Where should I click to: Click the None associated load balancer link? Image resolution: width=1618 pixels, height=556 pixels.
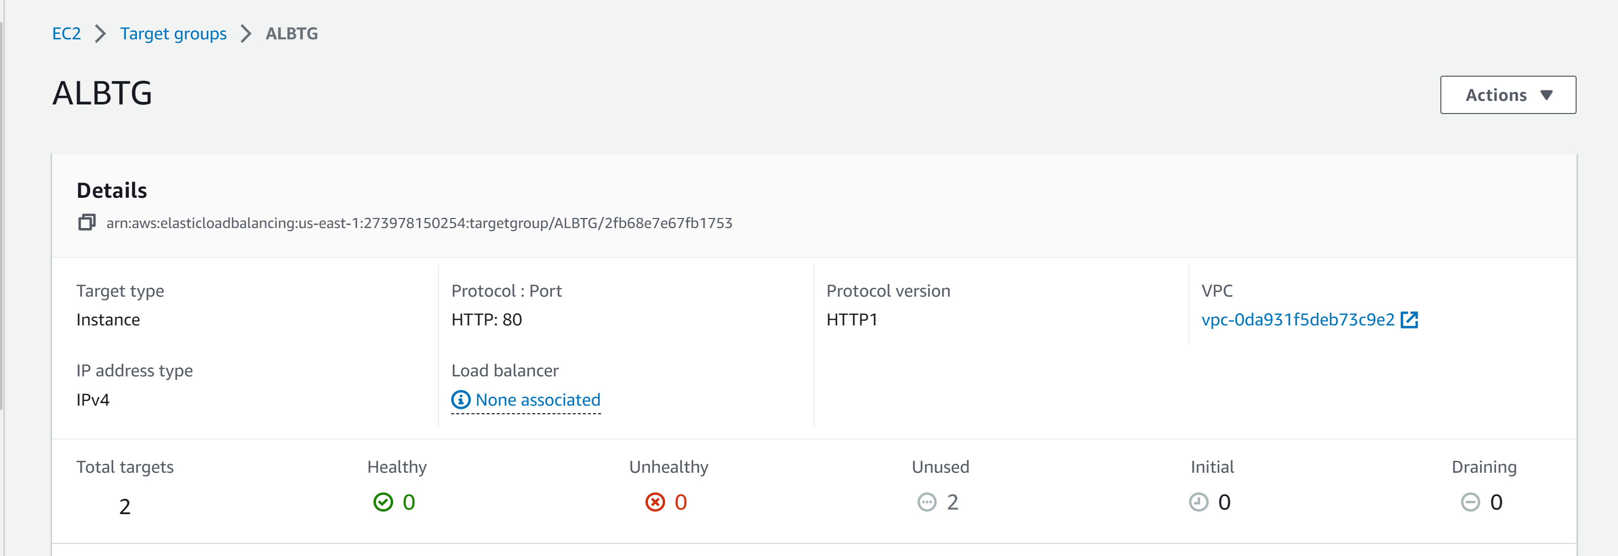pyautogui.click(x=537, y=400)
